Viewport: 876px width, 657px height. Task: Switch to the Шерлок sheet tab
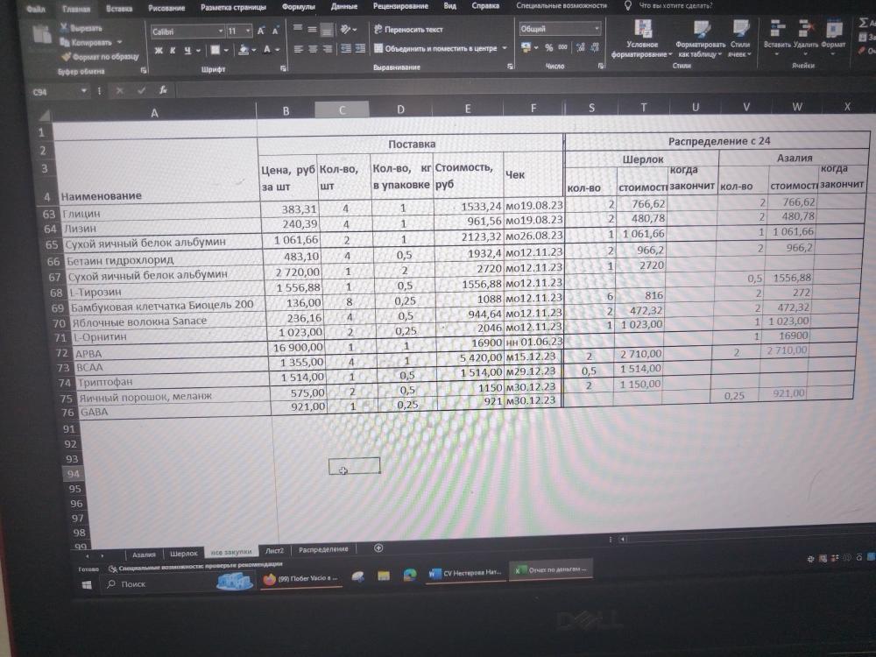pos(184,554)
